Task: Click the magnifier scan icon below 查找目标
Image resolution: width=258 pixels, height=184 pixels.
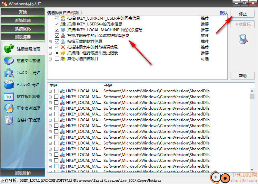Action: coord(243,39)
